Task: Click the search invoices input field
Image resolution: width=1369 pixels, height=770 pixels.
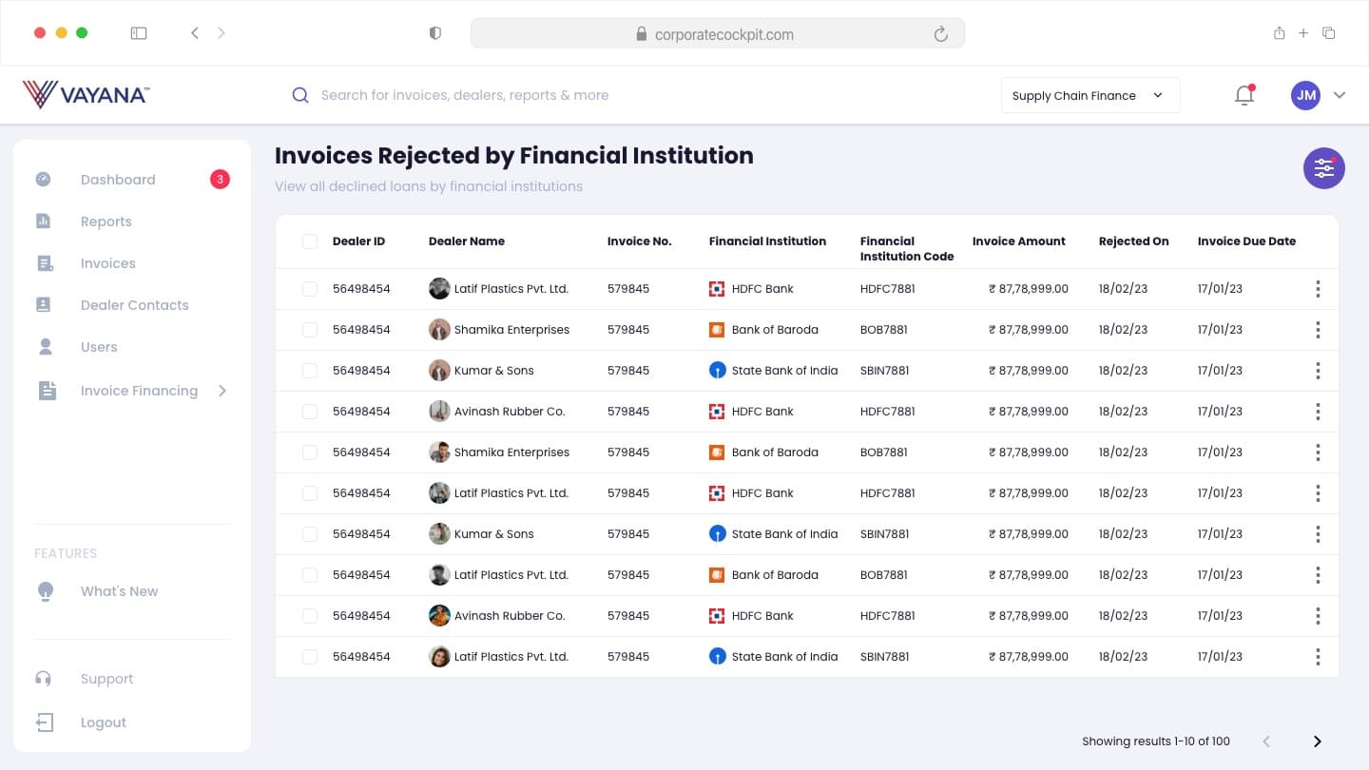Action: coord(464,95)
